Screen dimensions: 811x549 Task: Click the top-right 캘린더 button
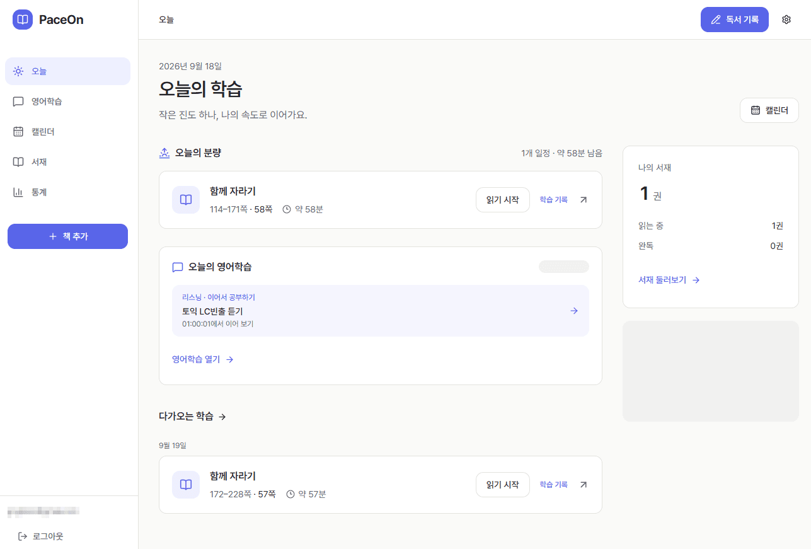tap(769, 110)
